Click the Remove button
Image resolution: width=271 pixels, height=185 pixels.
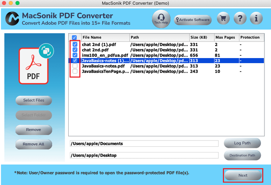[34, 130]
